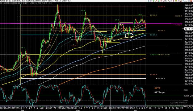Viewport: 193px width, 111px height.
Task: Click the 75.00 stochastic level label
Action: [186, 90]
